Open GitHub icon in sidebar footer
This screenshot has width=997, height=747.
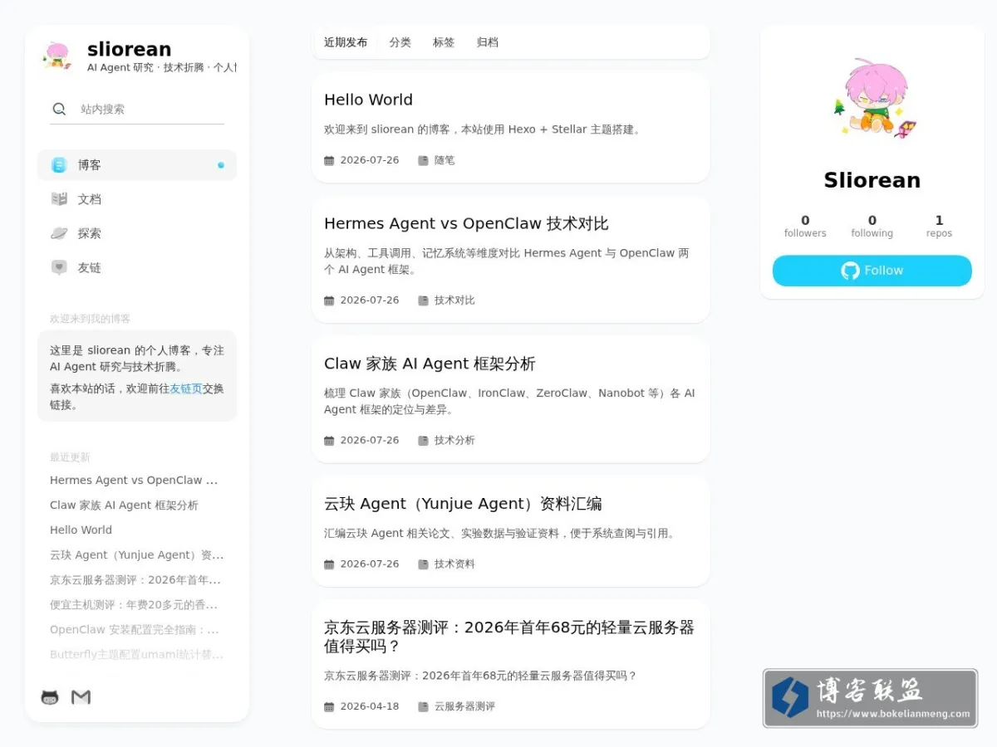point(51,697)
